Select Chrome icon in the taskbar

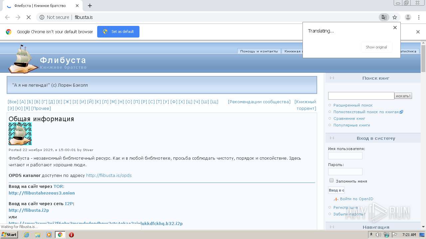[60, 235]
